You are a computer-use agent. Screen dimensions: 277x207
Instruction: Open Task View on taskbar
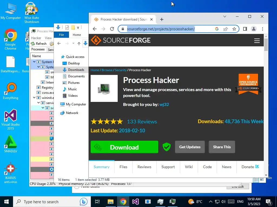click(x=97, y=202)
